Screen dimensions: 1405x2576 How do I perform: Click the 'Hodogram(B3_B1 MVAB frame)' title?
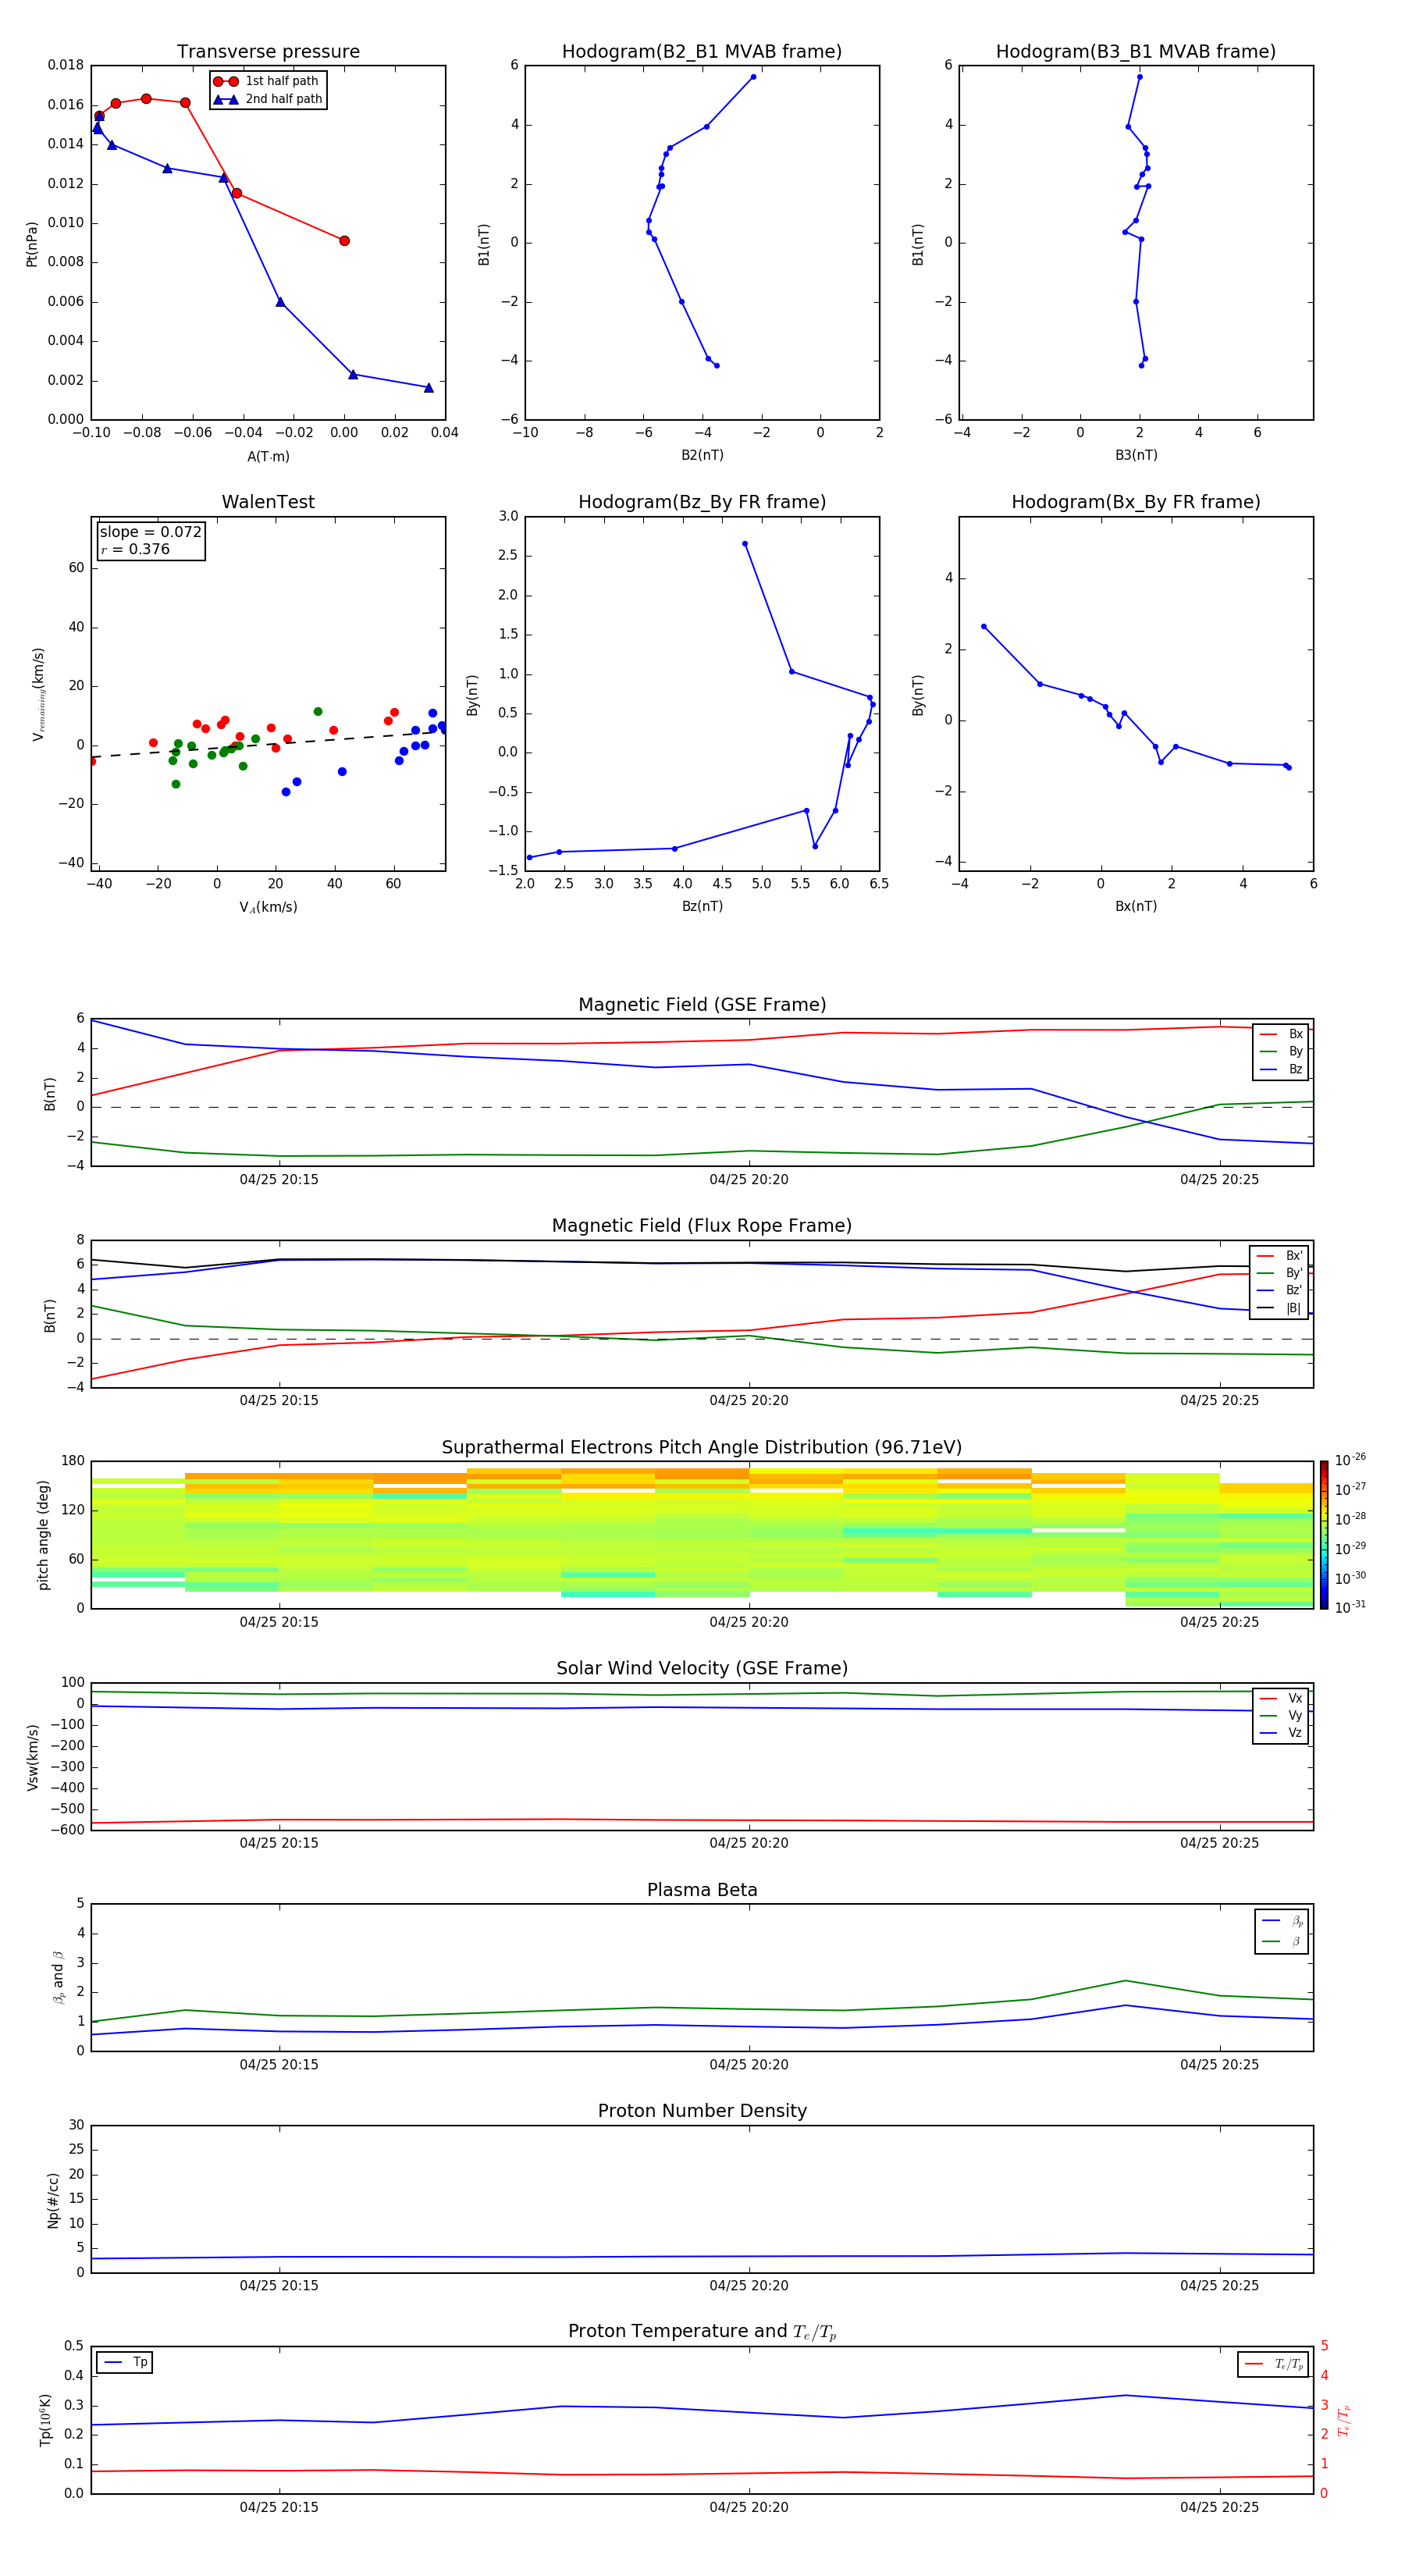point(1136,51)
